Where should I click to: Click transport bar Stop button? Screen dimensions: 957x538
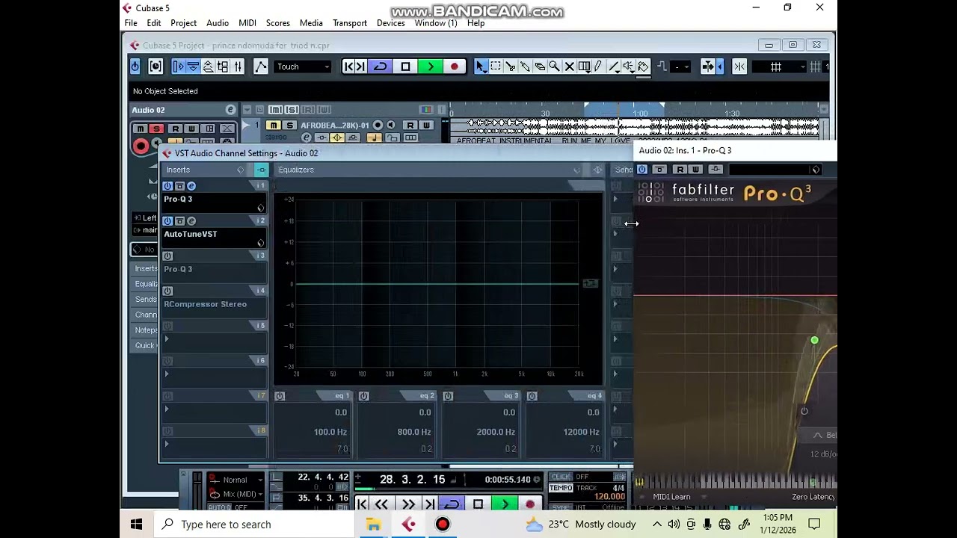(478, 504)
